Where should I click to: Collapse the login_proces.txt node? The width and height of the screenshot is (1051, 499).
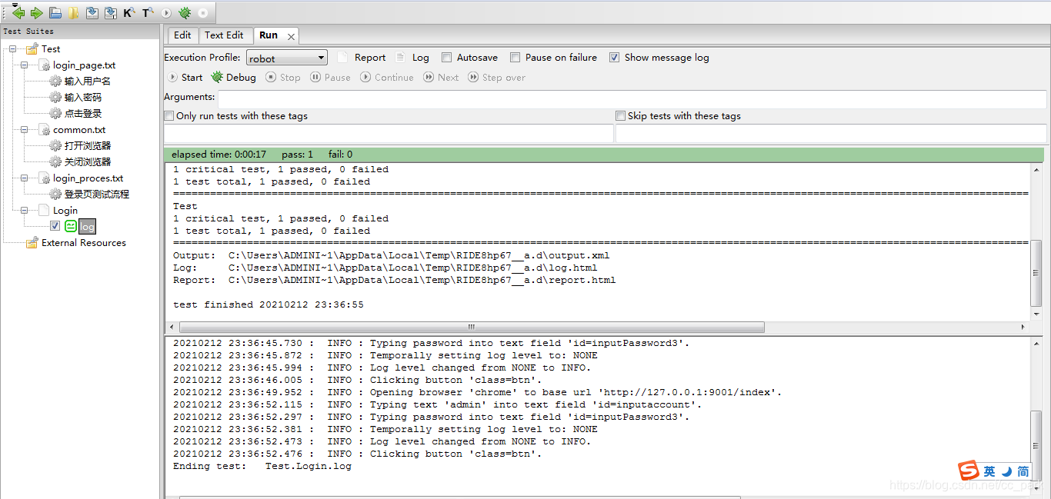(25, 178)
